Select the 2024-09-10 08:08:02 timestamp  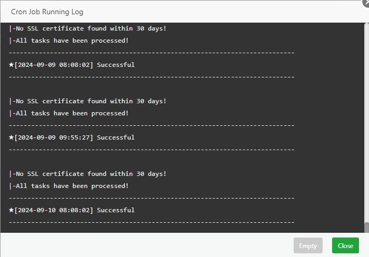click(54, 210)
